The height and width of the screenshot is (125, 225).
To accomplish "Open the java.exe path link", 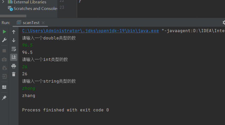I will tap(90, 31).
